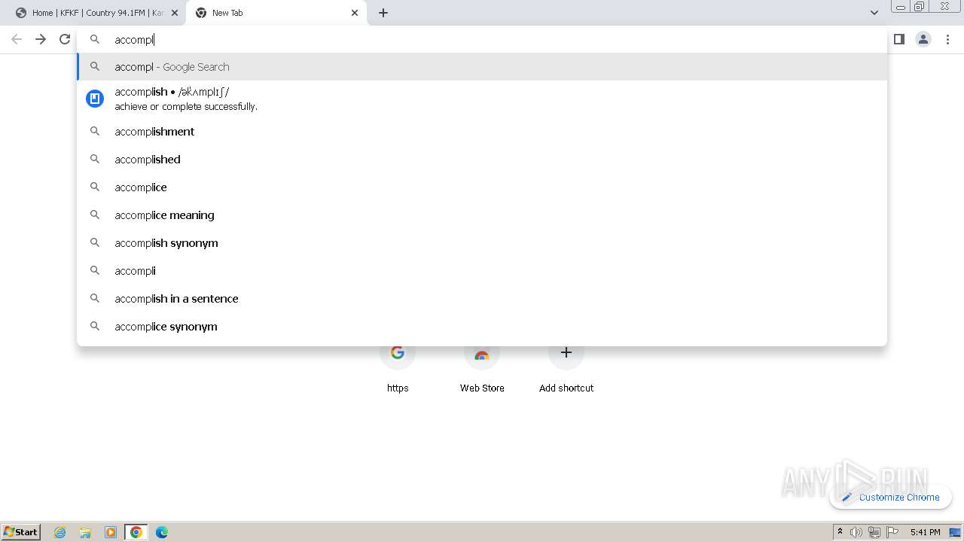Click the Action Center flag icon
964x542 pixels.
click(892, 532)
